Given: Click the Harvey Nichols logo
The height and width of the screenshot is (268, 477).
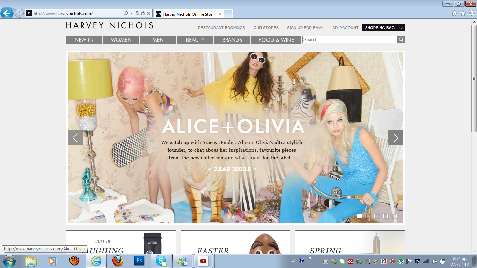Looking at the screenshot, I should coord(110,25).
